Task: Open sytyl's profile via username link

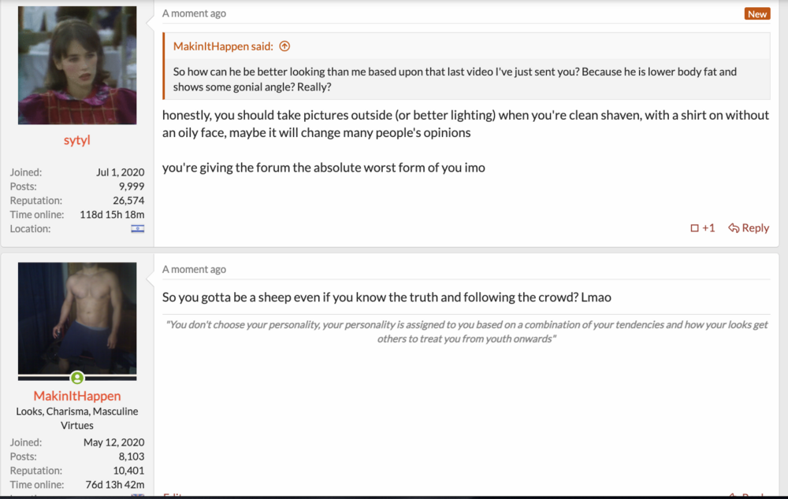Action: (77, 140)
